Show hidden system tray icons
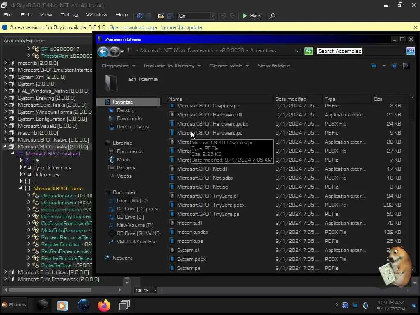Viewport: 420px width, 315px height. 336,305
